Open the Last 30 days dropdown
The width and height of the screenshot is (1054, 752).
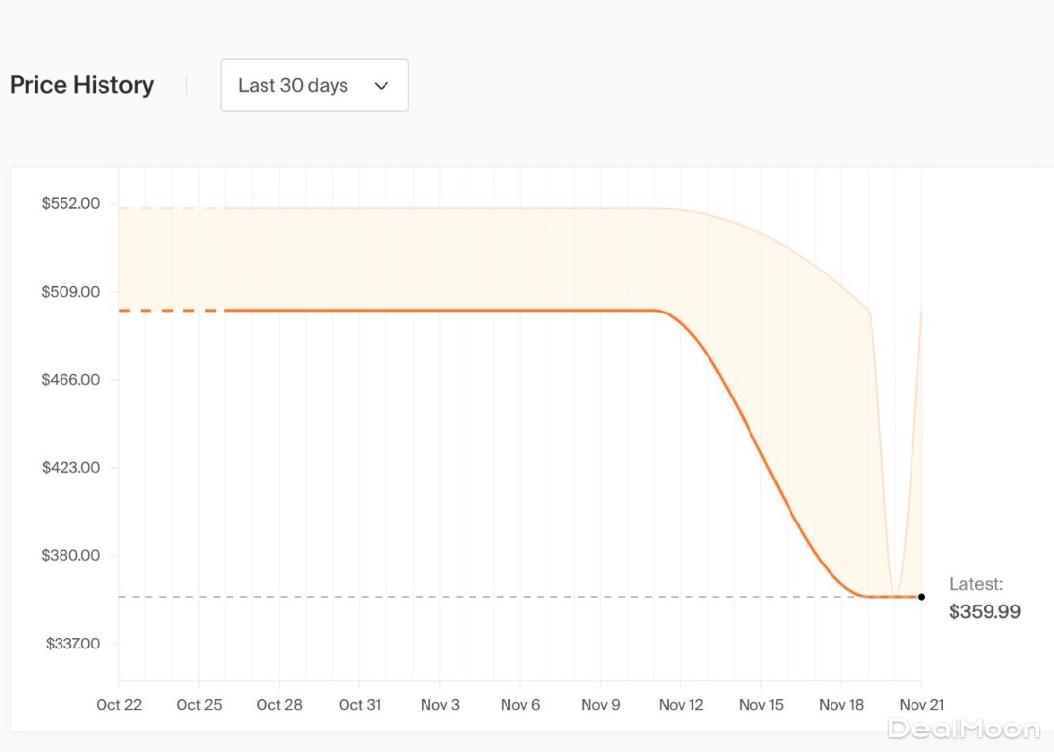[313, 85]
